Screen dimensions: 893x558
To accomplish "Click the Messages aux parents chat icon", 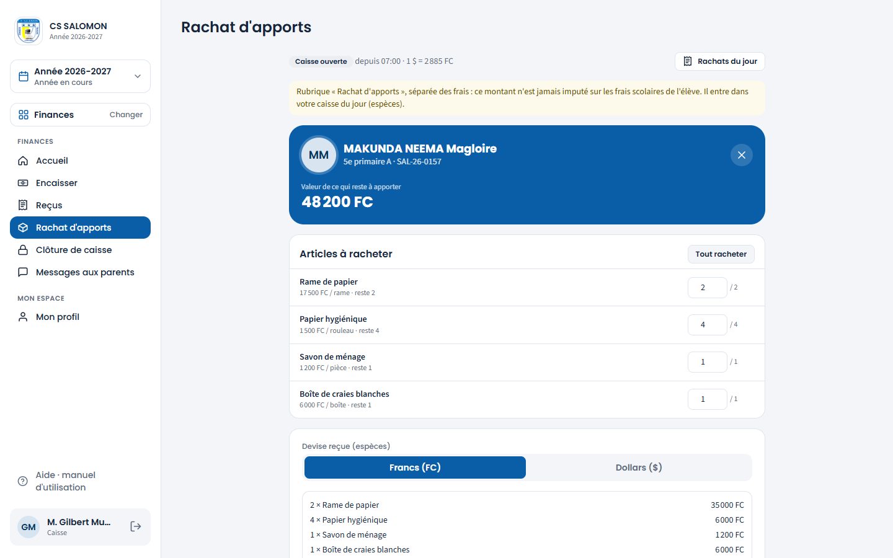I will pyautogui.click(x=23, y=272).
